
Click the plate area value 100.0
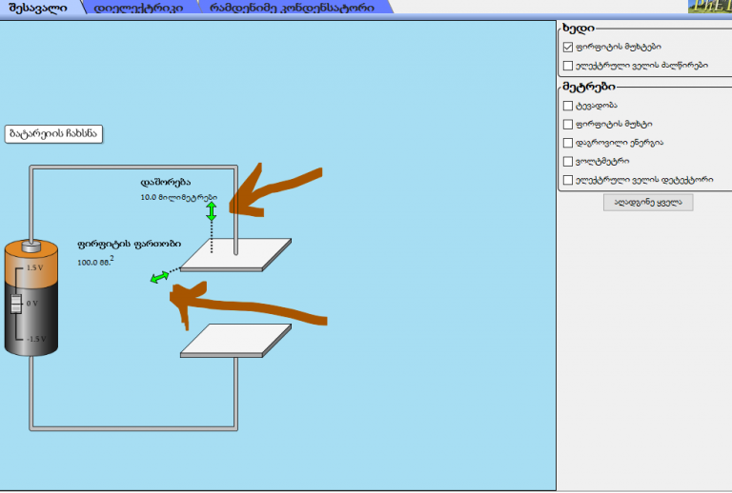click(95, 262)
